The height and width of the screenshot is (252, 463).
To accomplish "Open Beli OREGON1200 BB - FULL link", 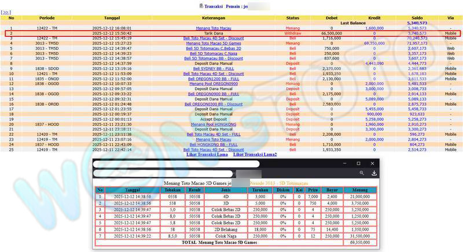I will 210,79.
